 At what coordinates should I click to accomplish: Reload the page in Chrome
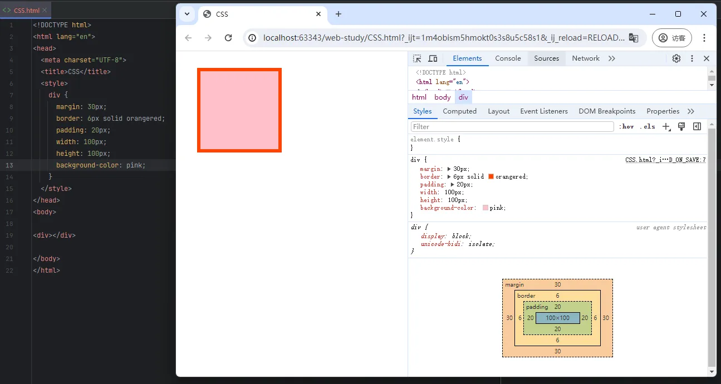click(228, 38)
